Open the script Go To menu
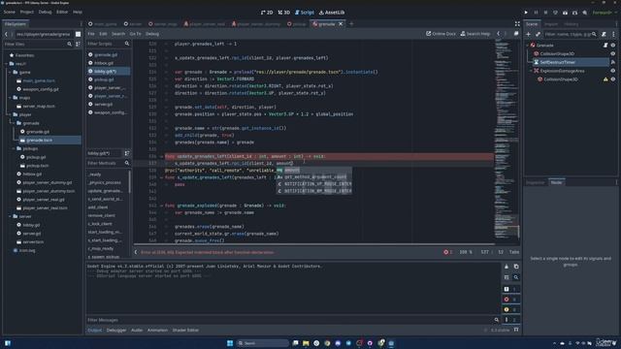Screen dimensions: 621x349 [135, 34]
